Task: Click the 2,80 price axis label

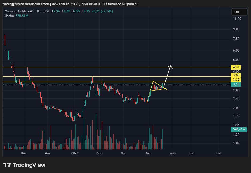Action: click(236, 90)
